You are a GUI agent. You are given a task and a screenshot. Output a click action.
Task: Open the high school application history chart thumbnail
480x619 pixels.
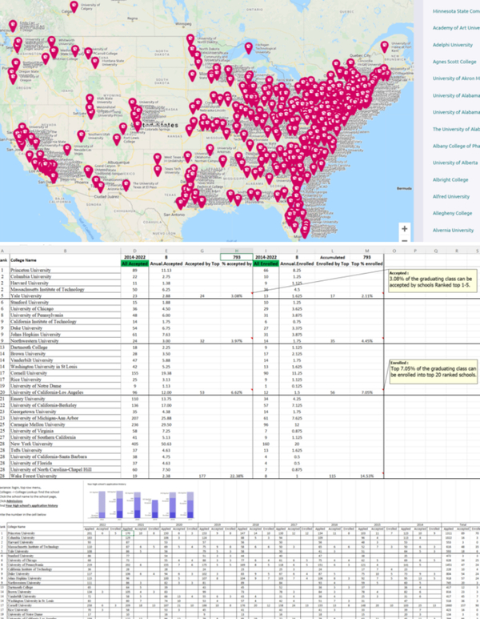click(x=128, y=504)
